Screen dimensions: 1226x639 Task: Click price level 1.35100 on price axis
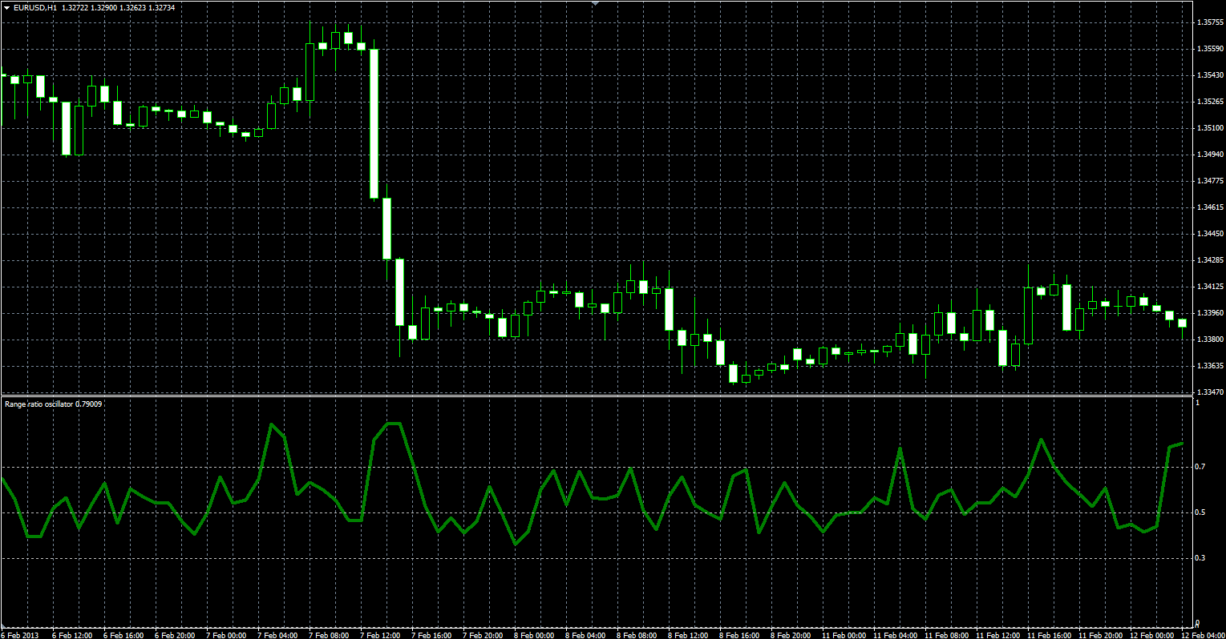point(1209,128)
